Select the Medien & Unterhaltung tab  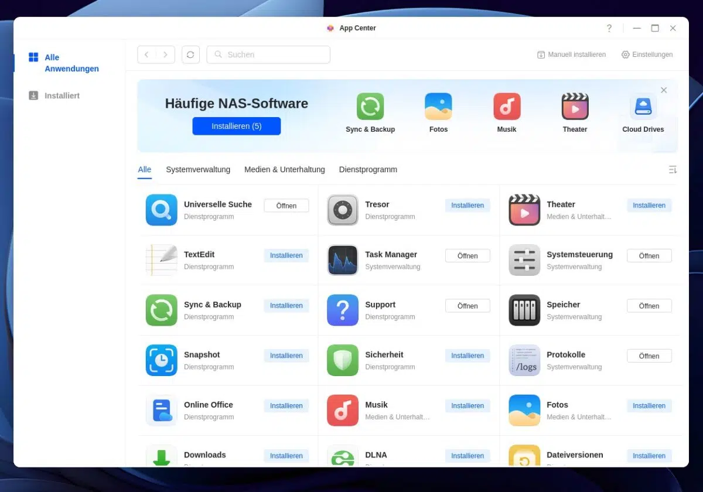coord(285,169)
